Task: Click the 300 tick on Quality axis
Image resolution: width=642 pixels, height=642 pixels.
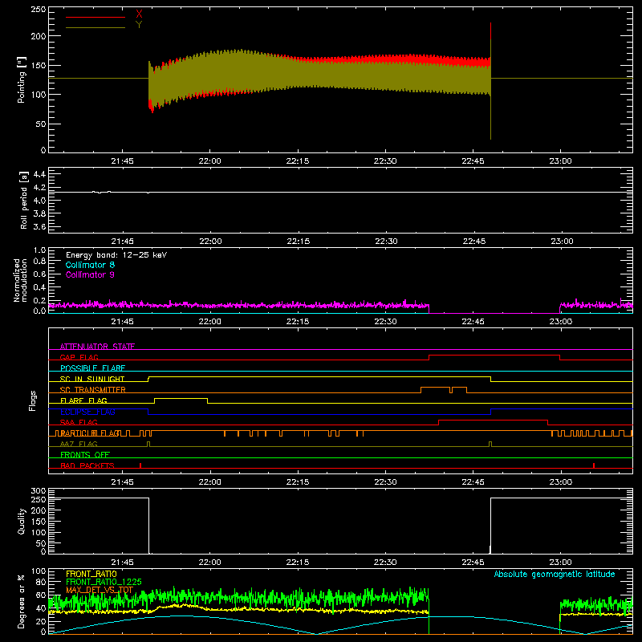Action: [39, 491]
